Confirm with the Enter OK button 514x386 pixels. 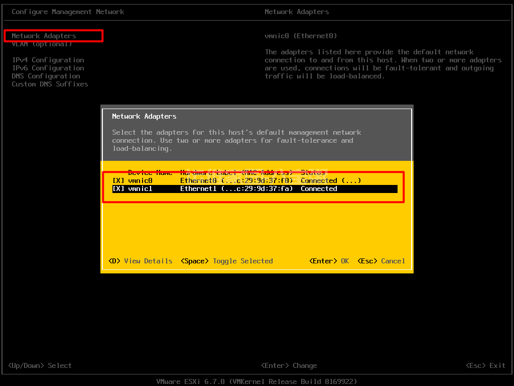(x=329, y=261)
